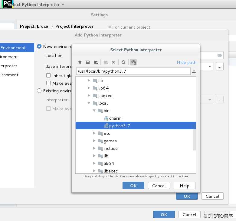This screenshot has width=236, height=221.
Task: Expand the games folder
Action: point(94,140)
